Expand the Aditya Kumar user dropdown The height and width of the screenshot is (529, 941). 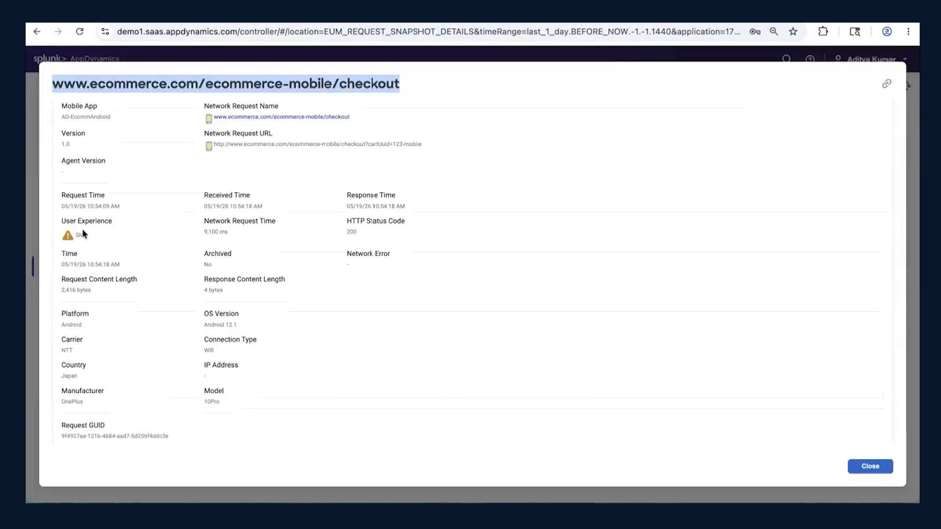tap(871, 59)
